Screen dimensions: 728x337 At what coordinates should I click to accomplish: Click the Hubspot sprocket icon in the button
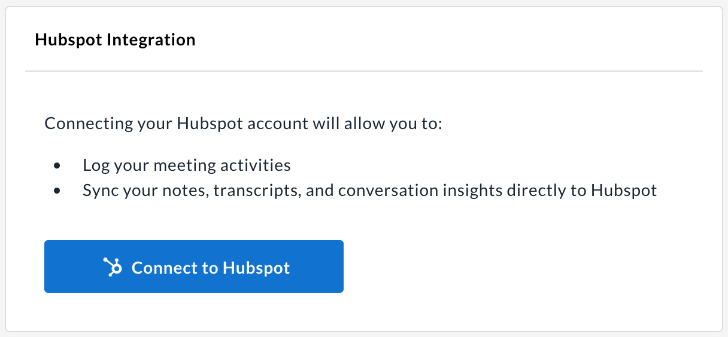113,267
